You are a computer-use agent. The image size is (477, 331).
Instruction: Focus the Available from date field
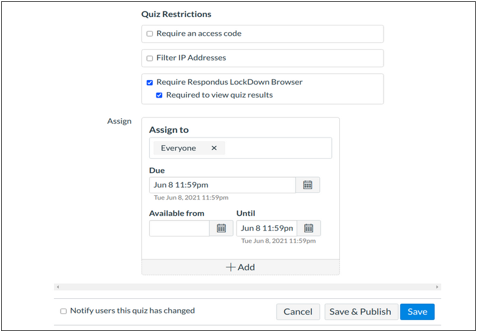tap(179, 228)
